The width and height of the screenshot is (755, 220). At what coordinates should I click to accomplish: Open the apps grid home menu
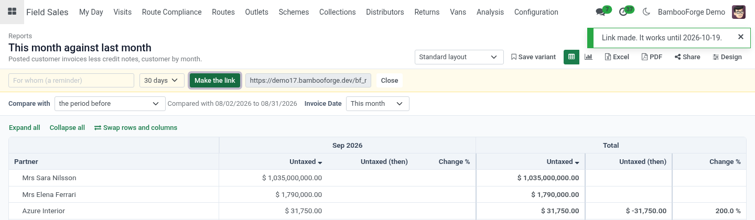[12, 12]
